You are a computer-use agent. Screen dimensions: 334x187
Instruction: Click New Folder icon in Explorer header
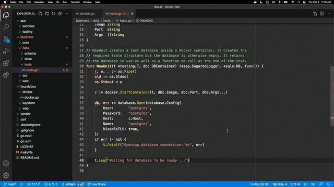(x=47, y=14)
